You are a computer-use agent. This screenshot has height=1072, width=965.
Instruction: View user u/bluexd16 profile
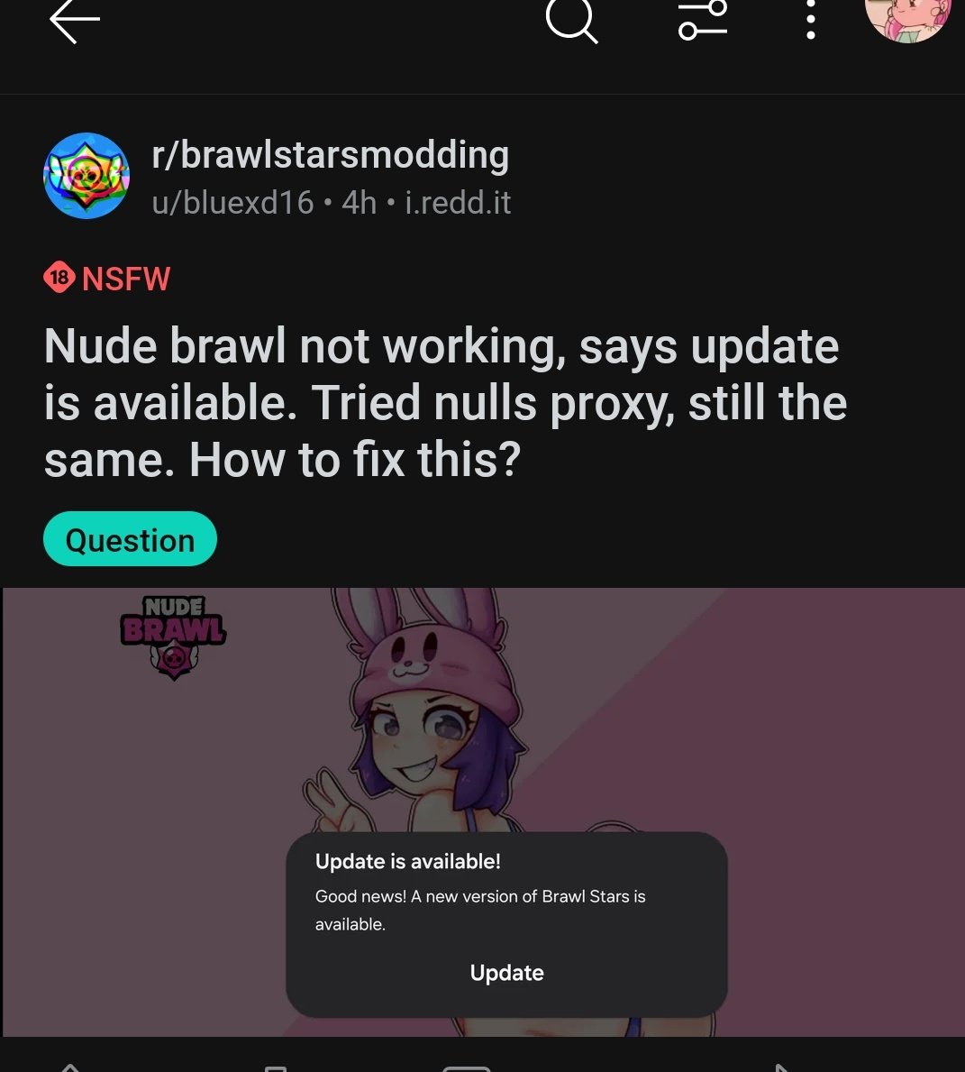tap(232, 202)
